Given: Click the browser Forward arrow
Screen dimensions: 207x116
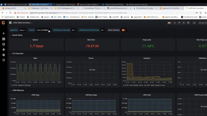Looking at the screenshot, I should click(x=6, y=13).
